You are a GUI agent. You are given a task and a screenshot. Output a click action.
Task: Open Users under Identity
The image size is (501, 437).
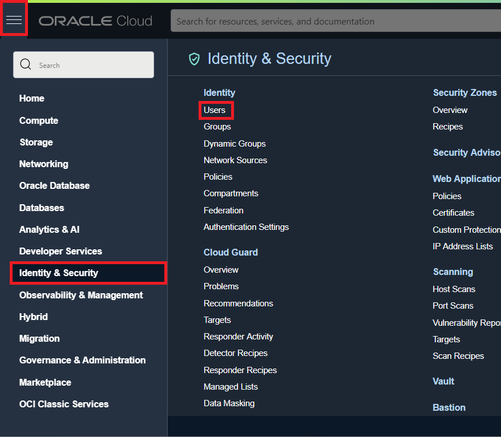coord(215,110)
